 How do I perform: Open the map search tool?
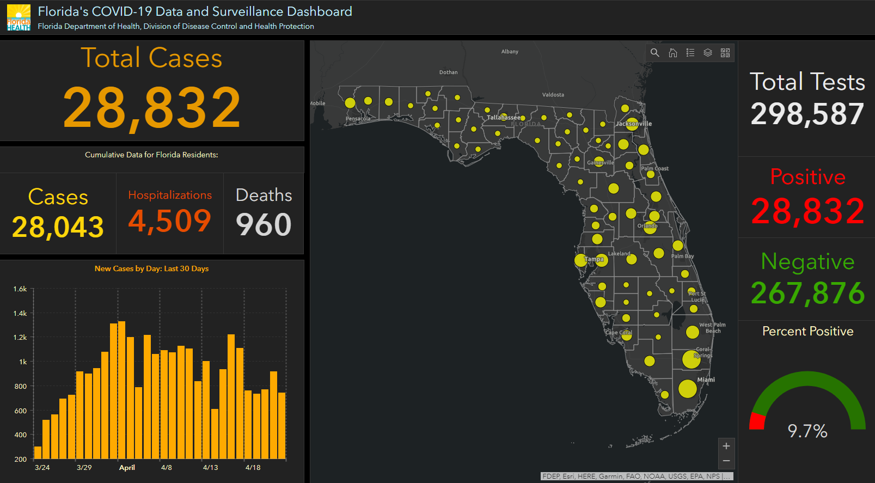pos(655,53)
